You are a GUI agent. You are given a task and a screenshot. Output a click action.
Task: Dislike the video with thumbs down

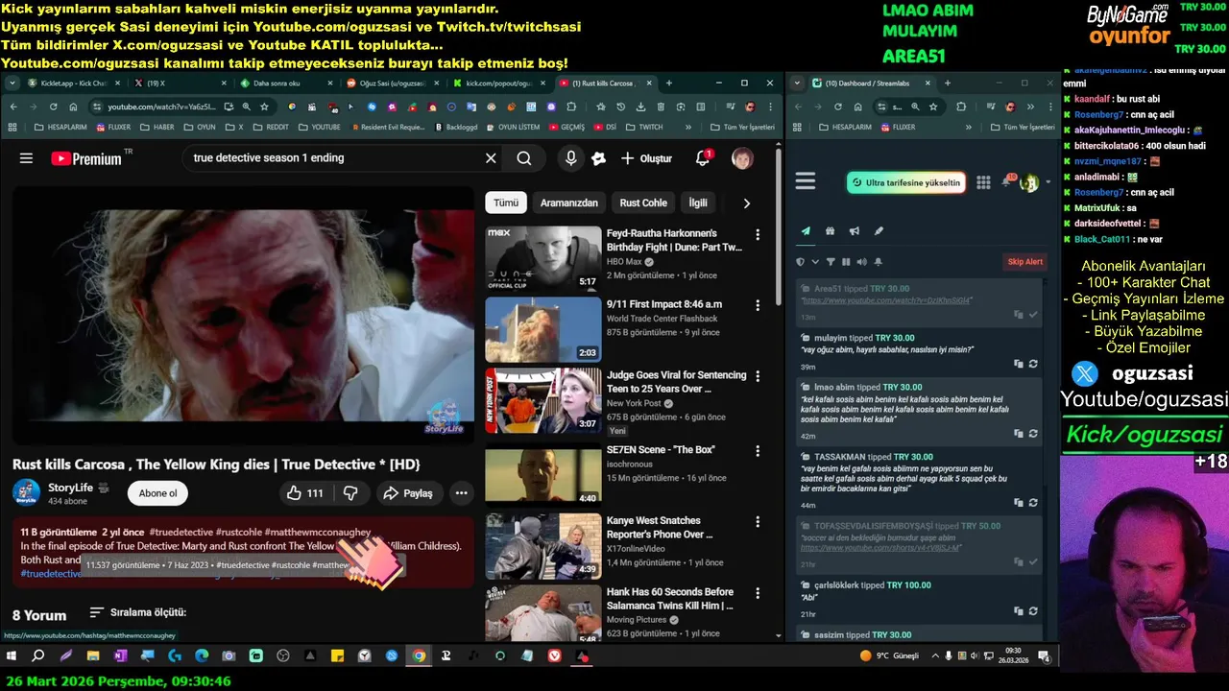pyautogui.click(x=351, y=493)
